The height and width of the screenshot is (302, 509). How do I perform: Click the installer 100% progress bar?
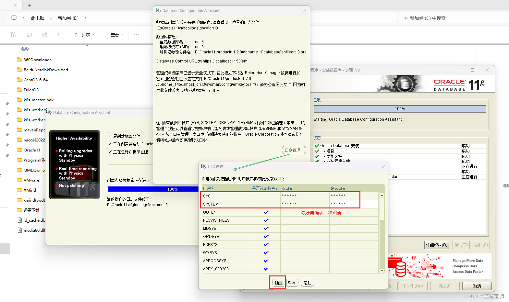coord(400,109)
